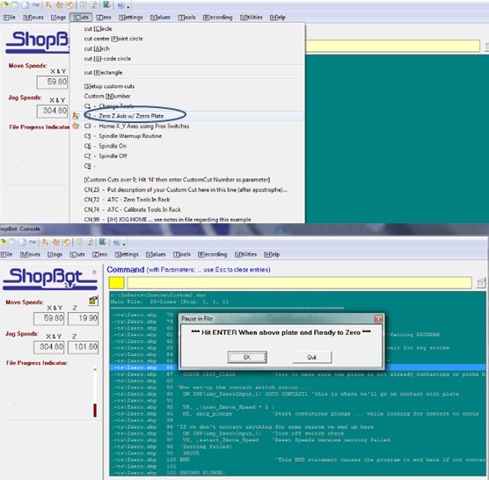Click the File Progress Indicator bar
This screenshot has height=480, width=489.
[95, 393]
